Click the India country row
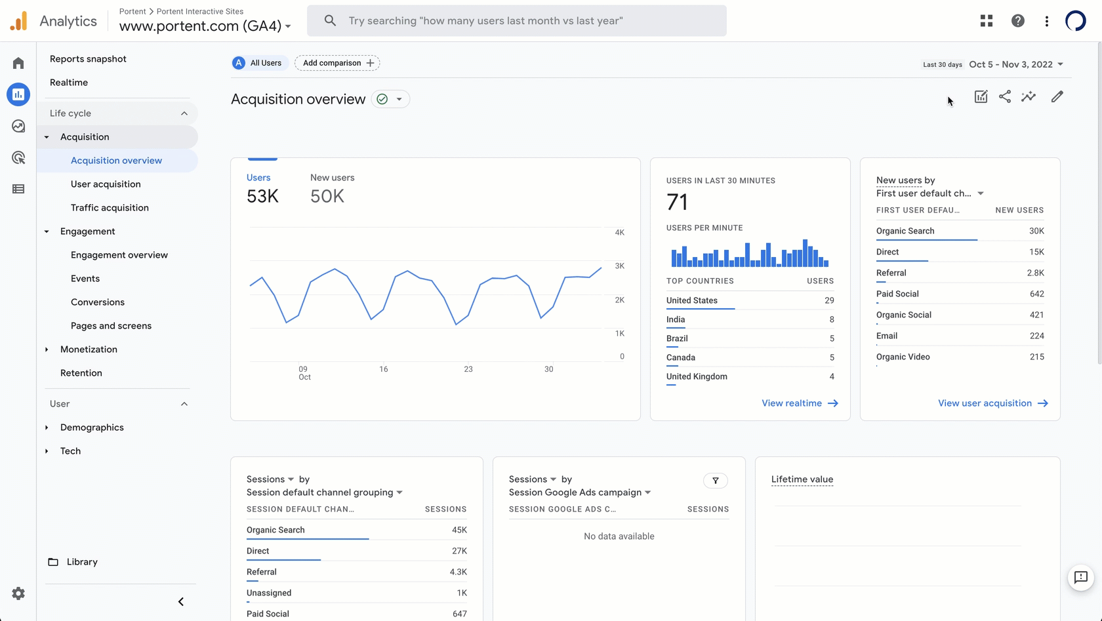This screenshot has width=1102, height=621. 750,319
